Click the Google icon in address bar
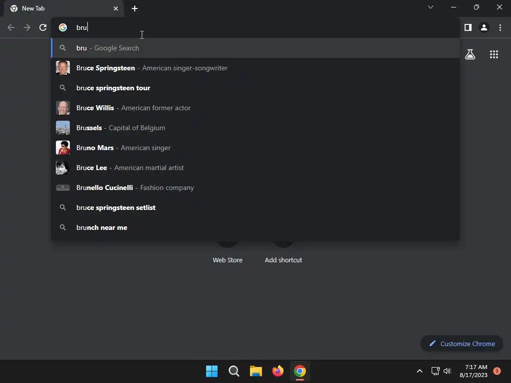The height and width of the screenshot is (383, 511). pos(63,27)
